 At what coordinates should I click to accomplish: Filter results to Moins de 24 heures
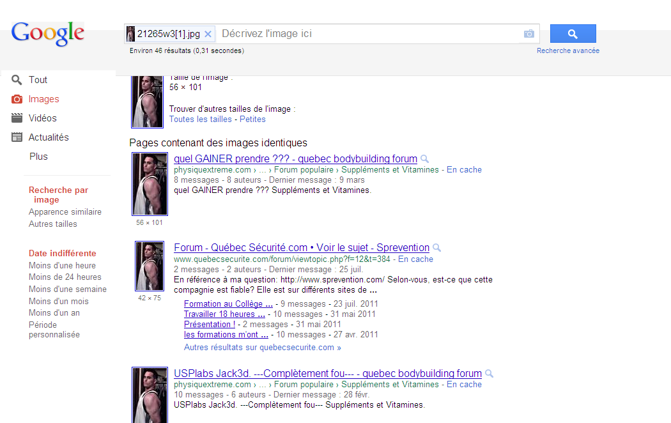(x=65, y=277)
